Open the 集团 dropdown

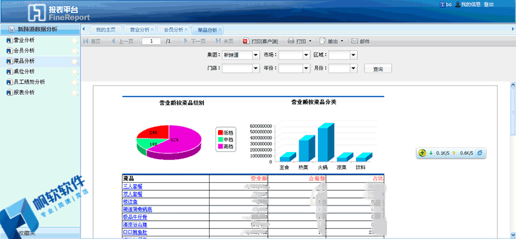point(241,55)
